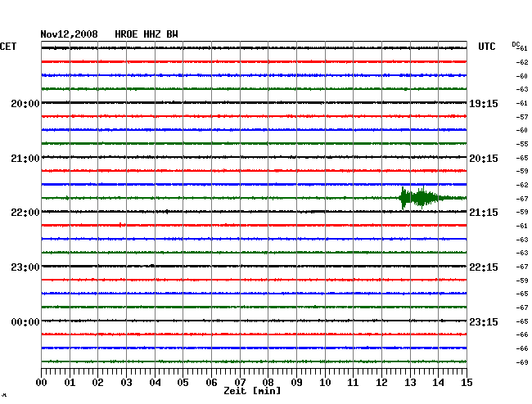The width and height of the screenshot is (532, 404).
Task: Click the axis title "Zeit [min]"
Action: pyautogui.click(x=252, y=391)
